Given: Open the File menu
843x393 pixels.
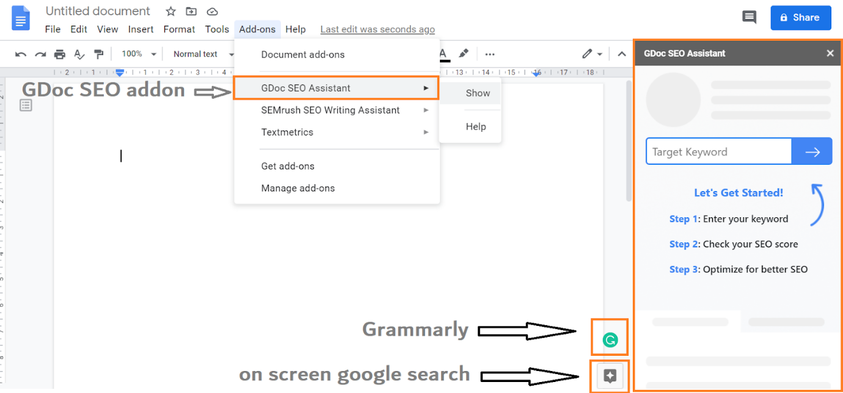Looking at the screenshot, I should click(x=53, y=29).
